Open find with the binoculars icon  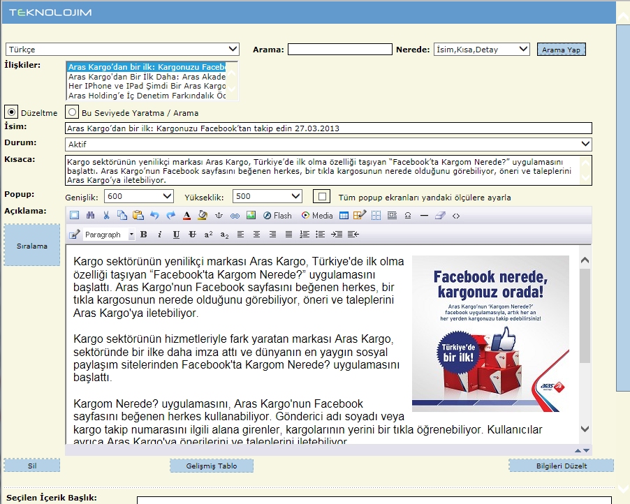tap(90, 215)
